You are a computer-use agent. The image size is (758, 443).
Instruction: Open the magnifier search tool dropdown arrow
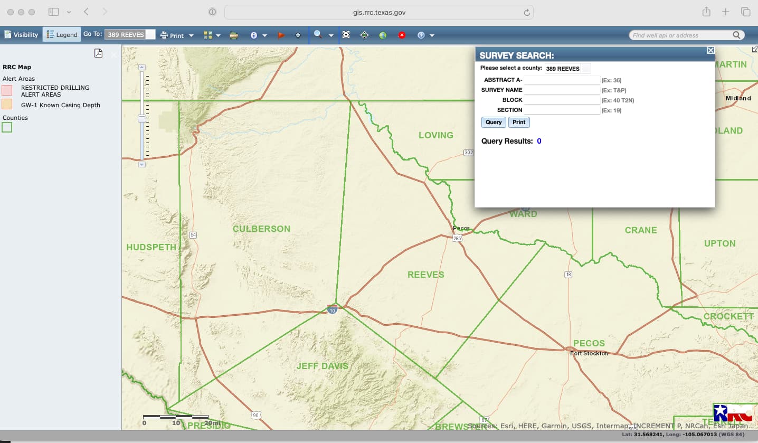[331, 36]
